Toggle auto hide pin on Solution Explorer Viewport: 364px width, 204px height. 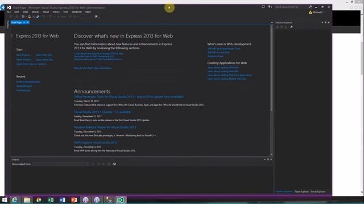(x=325, y=23)
